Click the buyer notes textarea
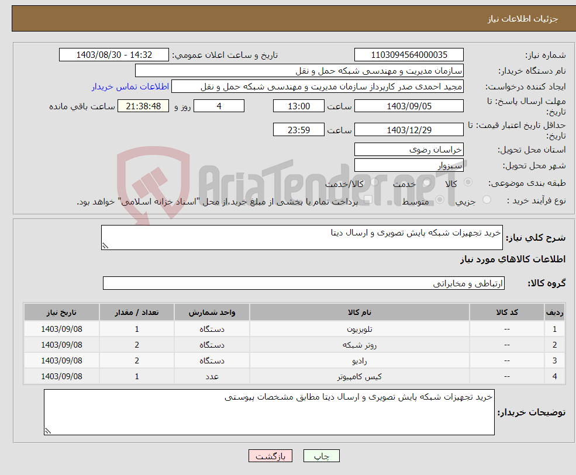The image size is (576, 475). point(269,412)
